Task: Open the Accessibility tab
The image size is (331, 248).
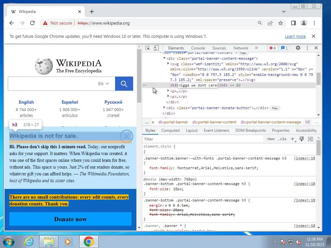Action: [306, 130]
